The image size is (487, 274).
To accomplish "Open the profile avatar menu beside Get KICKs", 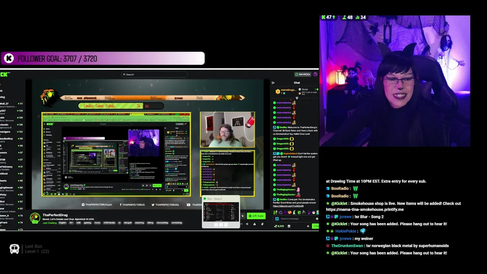I will (315, 74).
